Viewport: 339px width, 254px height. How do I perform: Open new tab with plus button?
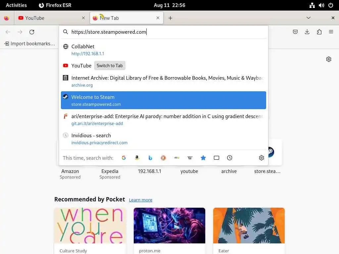click(x=170, y=18)
